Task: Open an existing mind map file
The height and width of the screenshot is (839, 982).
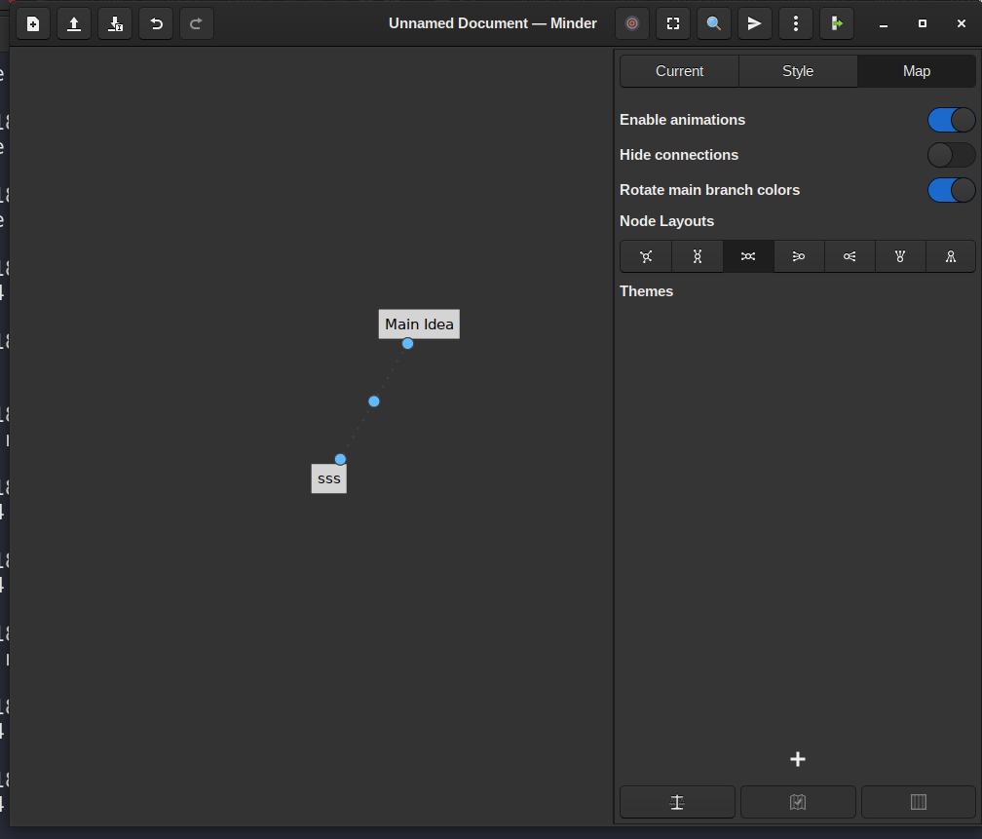Action: click(74, 23)
